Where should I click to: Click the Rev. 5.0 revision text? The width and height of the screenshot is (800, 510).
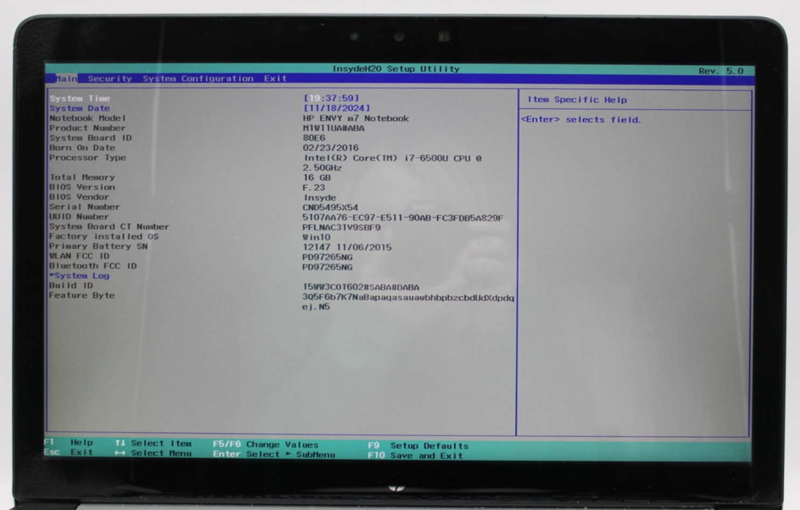tap(721, 70)
